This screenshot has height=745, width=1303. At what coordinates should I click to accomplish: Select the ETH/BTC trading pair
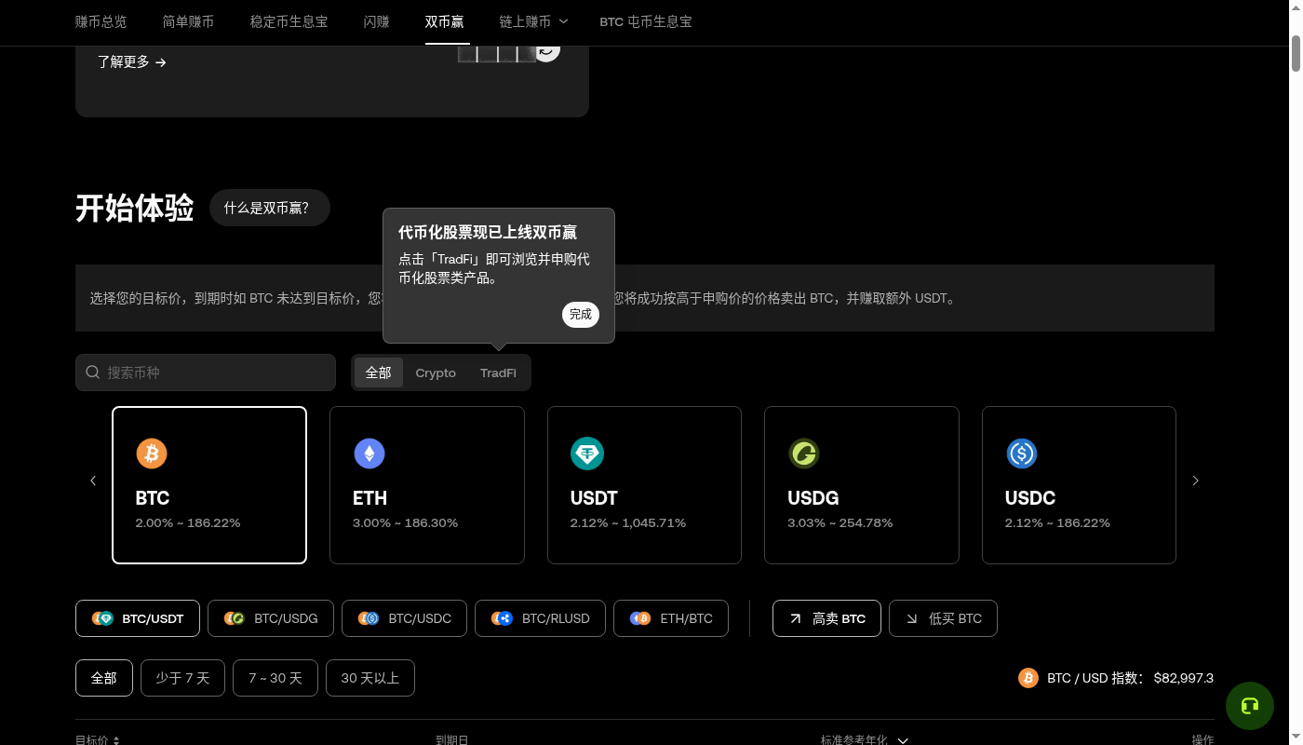tap(672, 618)
